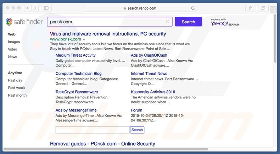
Task: Open Ads by MessengerTime link
Action: [76, 110]
